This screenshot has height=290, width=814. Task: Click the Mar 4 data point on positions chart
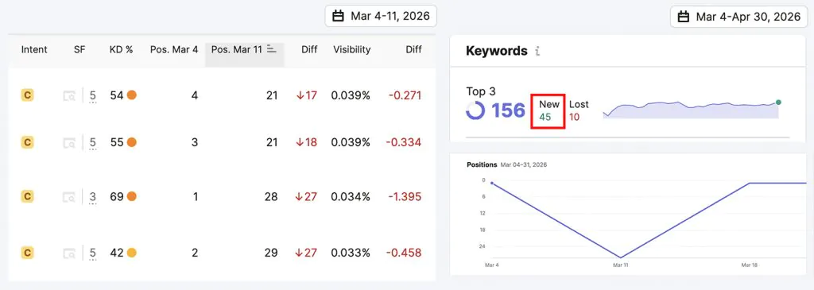pyautogui.click(x=491, y=183)
